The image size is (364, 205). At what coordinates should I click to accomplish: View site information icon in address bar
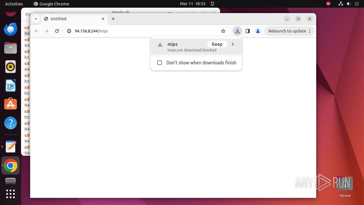[69, 31]
